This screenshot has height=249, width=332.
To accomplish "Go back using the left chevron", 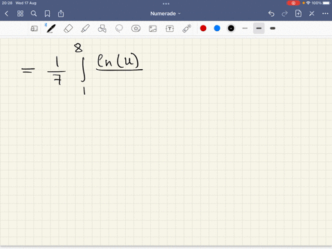I will (x=6, y=14).
